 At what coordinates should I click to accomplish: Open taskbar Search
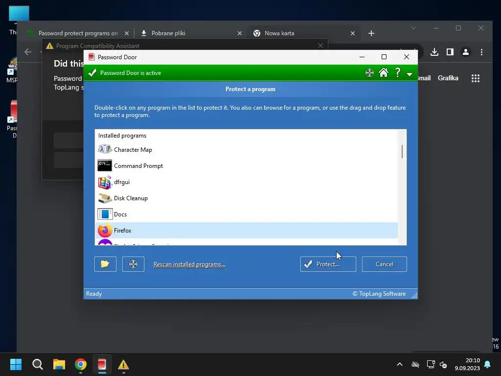[x=37, y=364]
